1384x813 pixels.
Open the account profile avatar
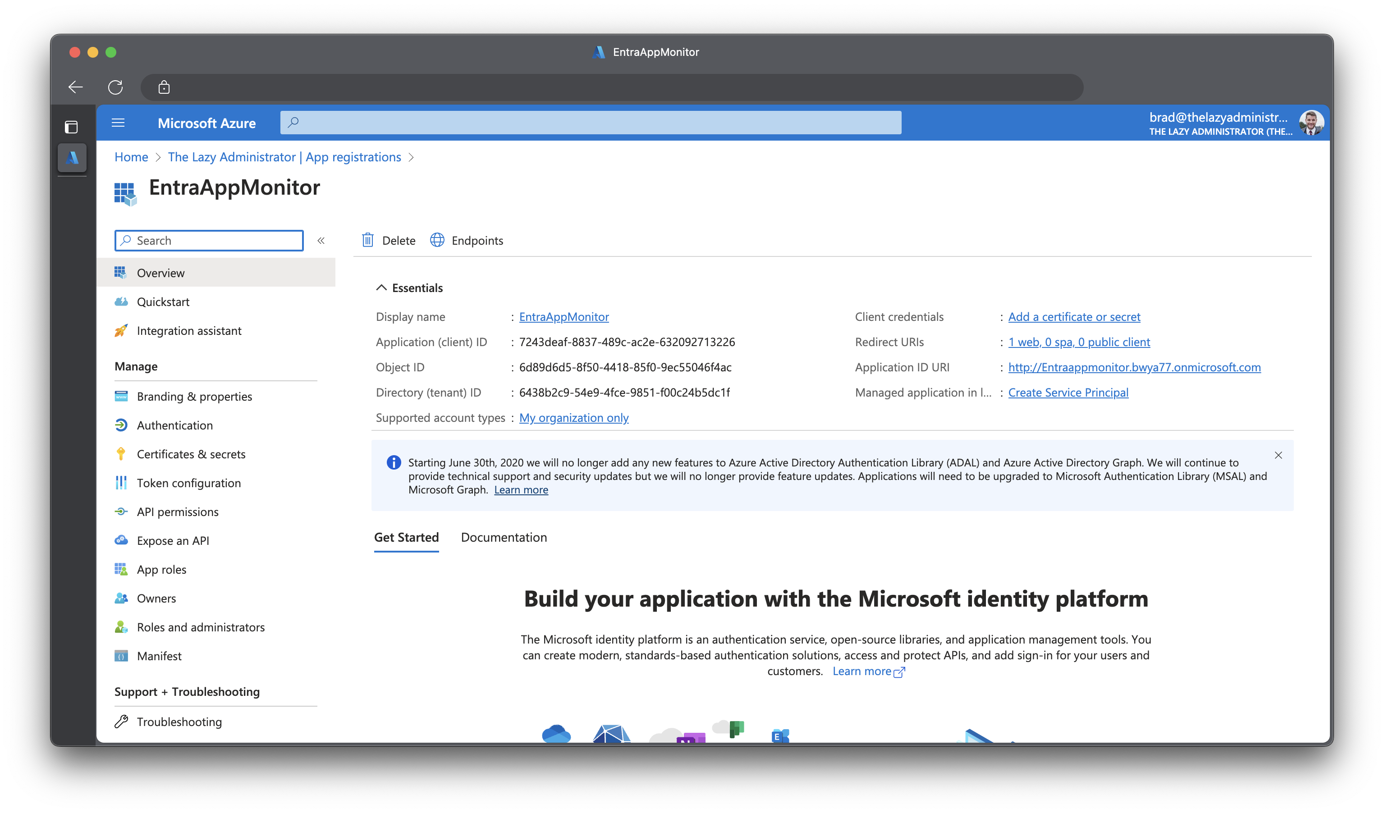pyautogui.click(x=1311, y=123)
